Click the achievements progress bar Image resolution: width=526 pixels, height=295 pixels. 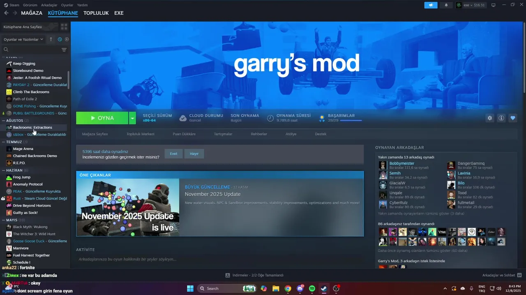[x=351, y=120]
